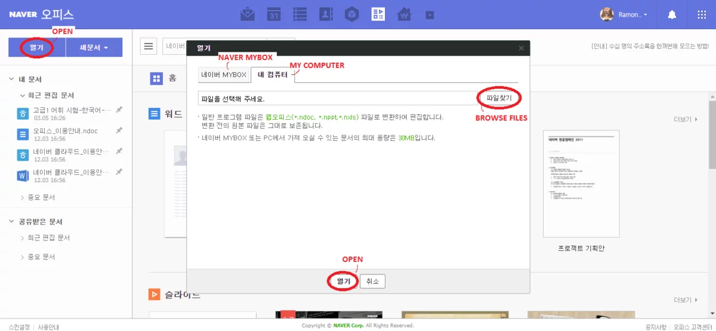The image size is (716, 331).
Task: Click the notification bell icon
Action: pos(672,15)
